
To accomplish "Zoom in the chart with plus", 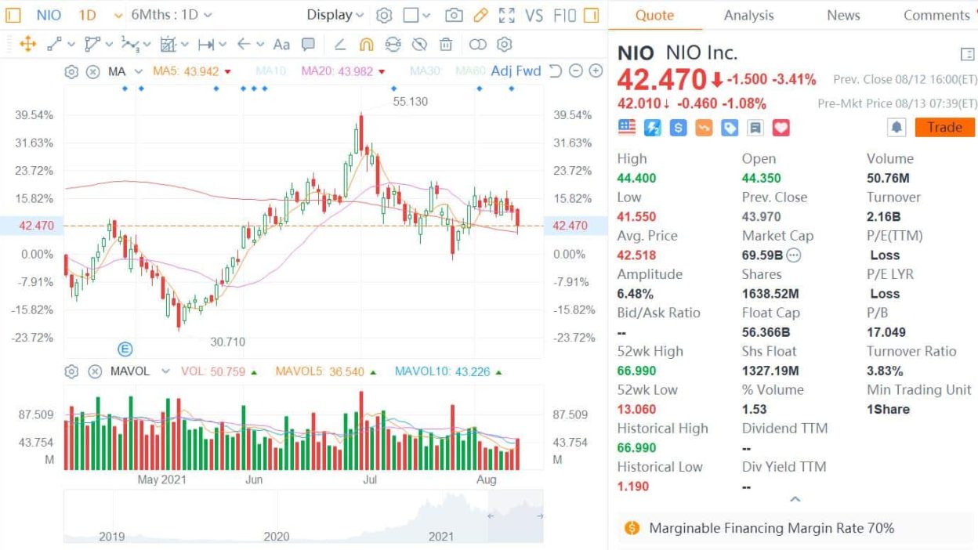I will tap(596, 71).
